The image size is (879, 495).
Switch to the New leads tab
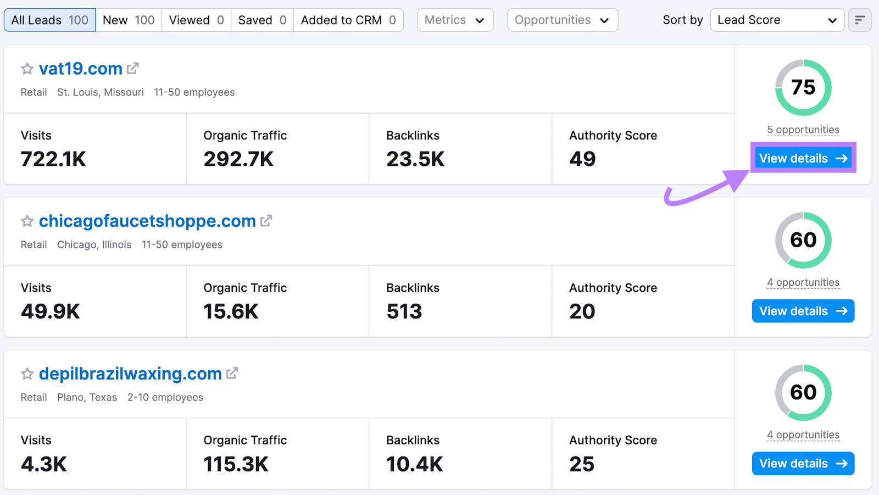pos(129,20)
